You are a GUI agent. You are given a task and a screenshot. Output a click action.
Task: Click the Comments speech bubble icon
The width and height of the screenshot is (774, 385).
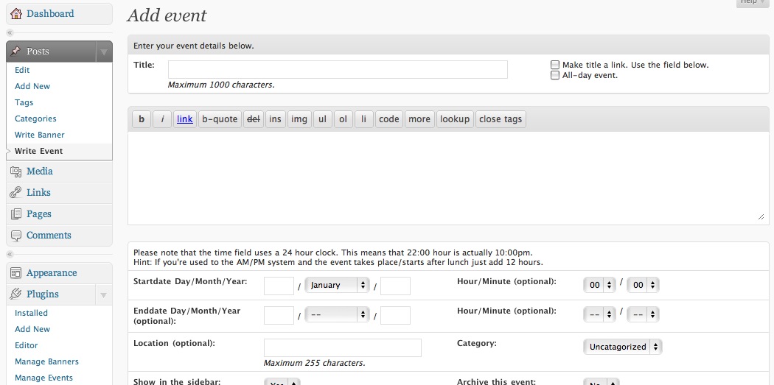pos(16,236)
